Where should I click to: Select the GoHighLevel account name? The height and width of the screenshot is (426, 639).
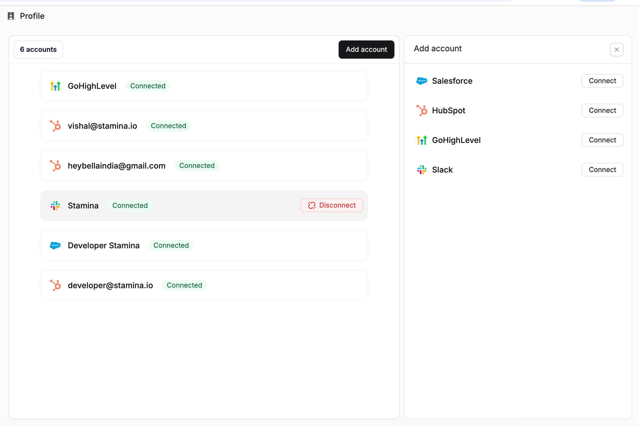(92, 86)
